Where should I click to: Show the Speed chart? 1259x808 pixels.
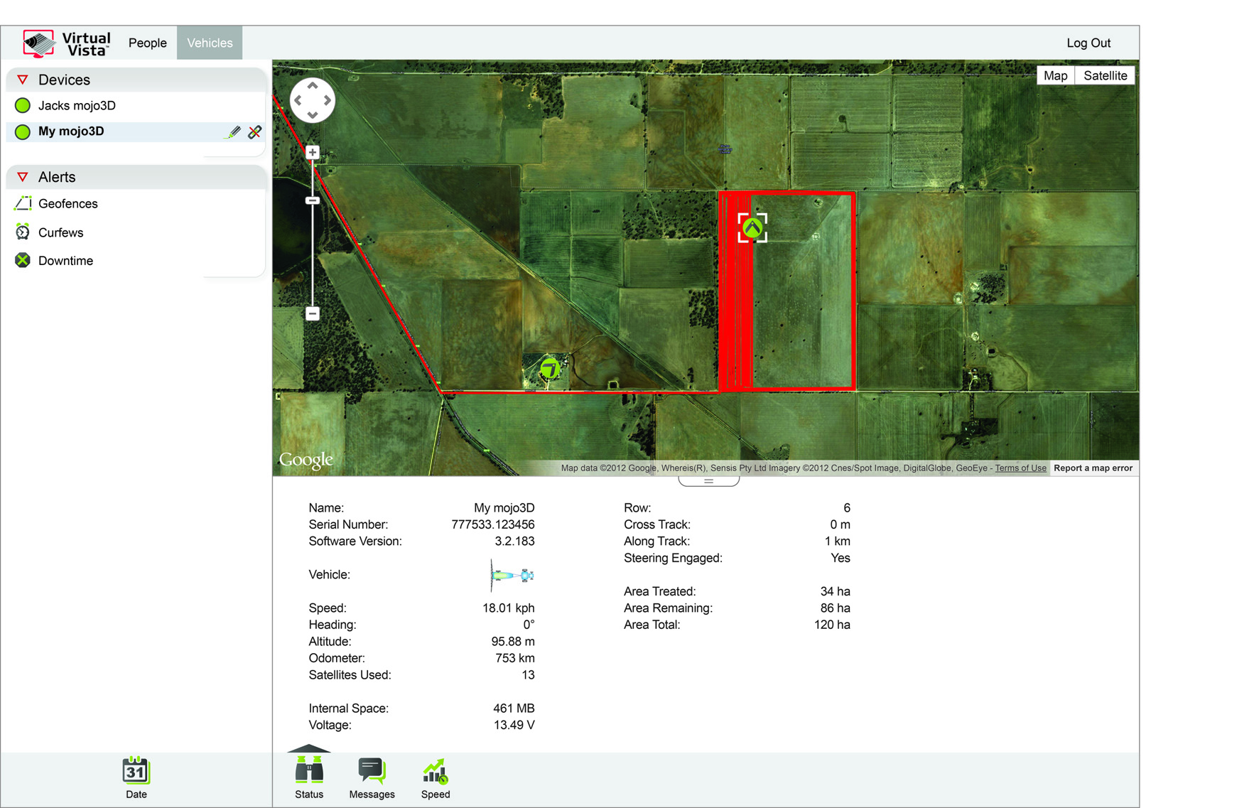(435, 777)
